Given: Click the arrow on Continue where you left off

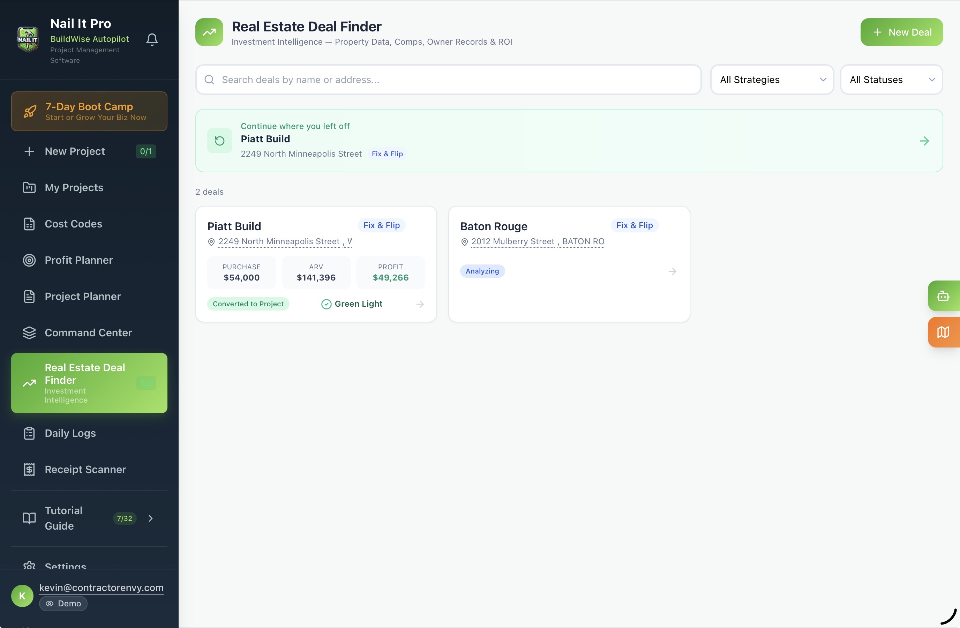Looking at the screenshot, I should point(924,141).
